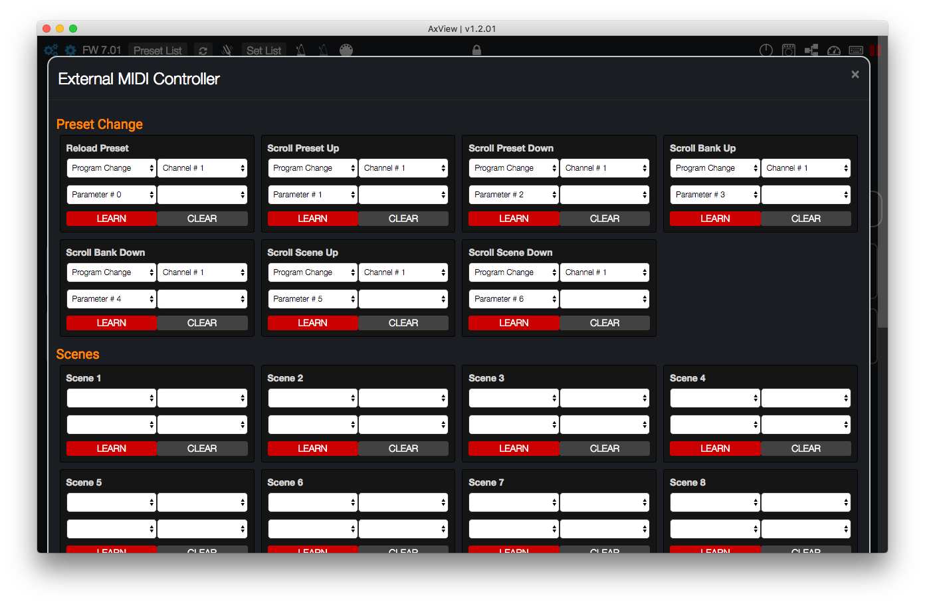Image resolution: width=925 pixels, height=606 pixels.
Task: Click CLEAR for Scroll Preset Up
Action: [403, 219]
